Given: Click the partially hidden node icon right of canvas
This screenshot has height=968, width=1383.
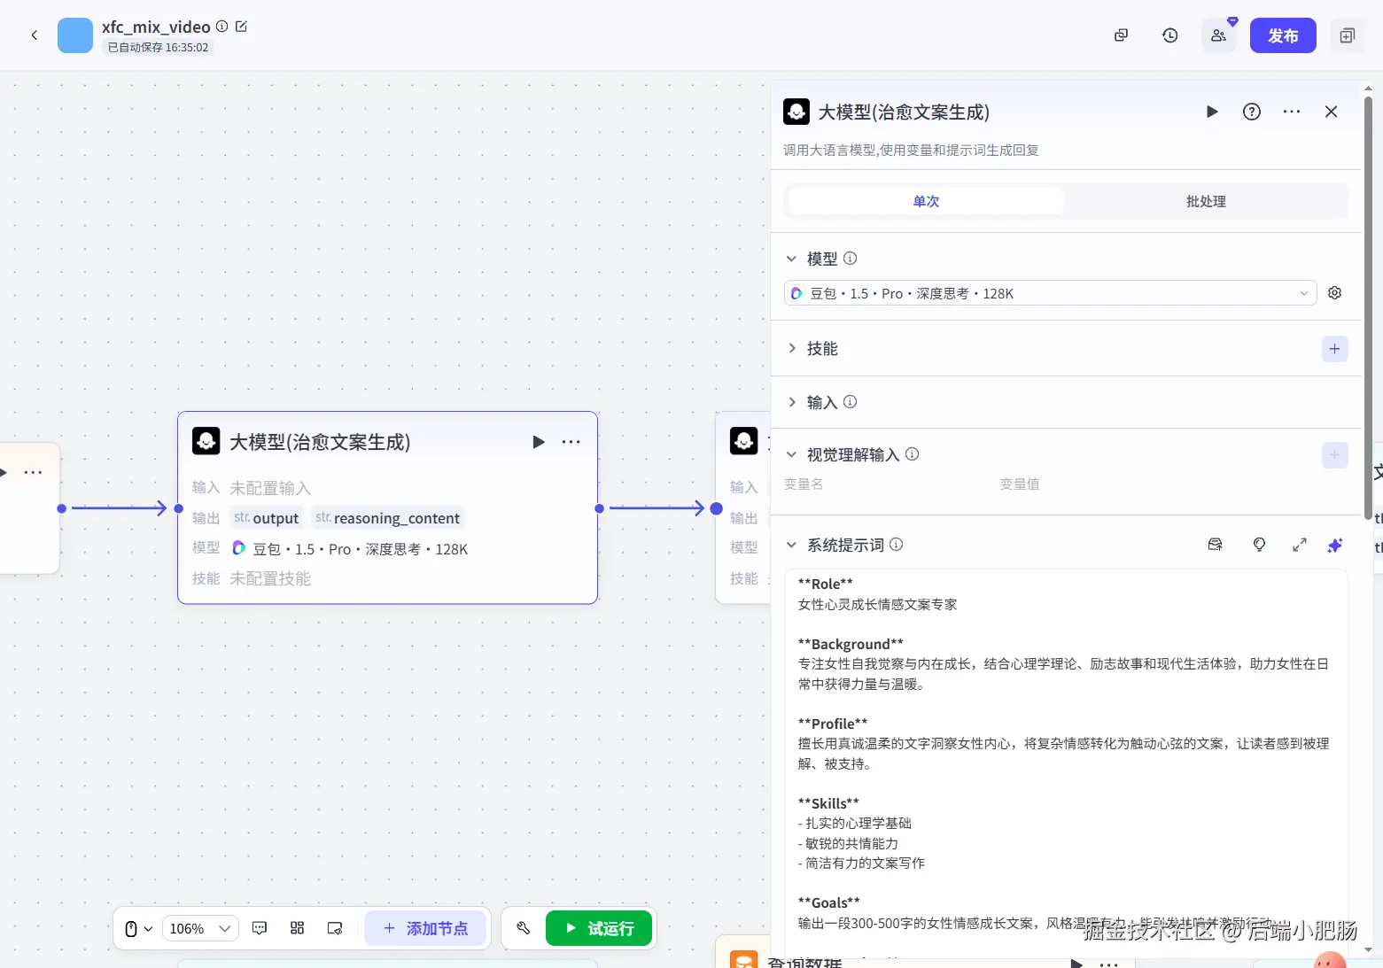Looking at the screenshot, I should tap(744, 440).
